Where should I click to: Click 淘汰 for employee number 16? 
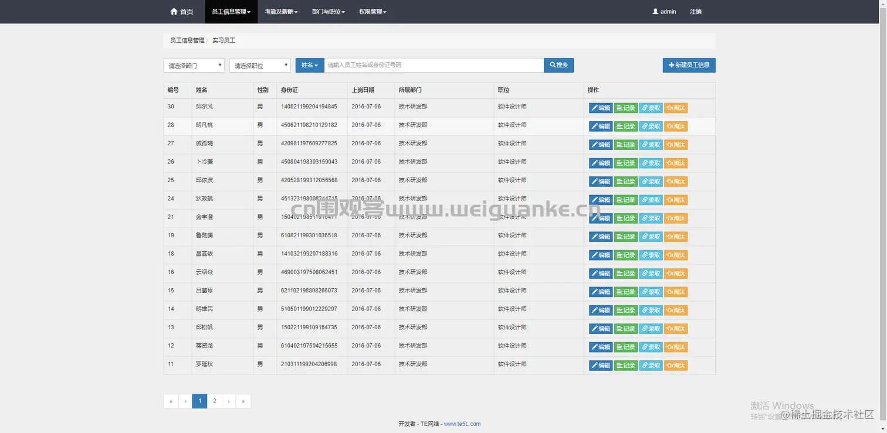coord(676,274)
